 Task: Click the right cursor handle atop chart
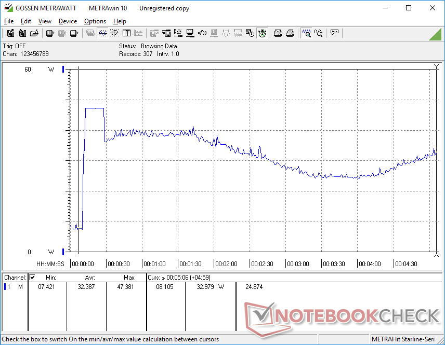(437, 66)
